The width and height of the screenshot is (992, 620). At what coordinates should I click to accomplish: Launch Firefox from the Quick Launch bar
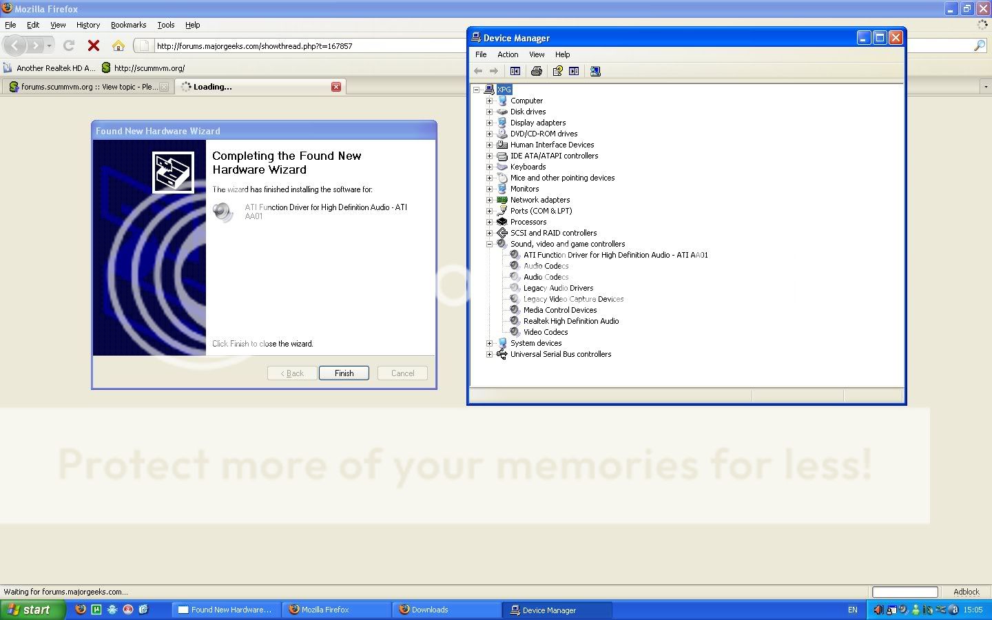pyautogui.click(x=81, y=610)
